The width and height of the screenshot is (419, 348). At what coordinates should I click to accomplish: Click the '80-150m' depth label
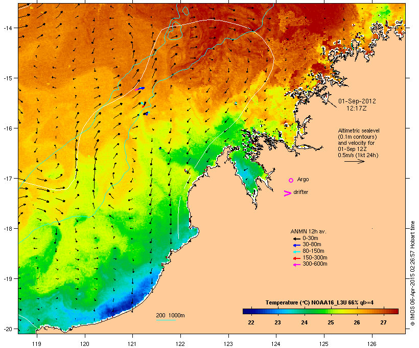pyautogui.click(x=313, y=251)
